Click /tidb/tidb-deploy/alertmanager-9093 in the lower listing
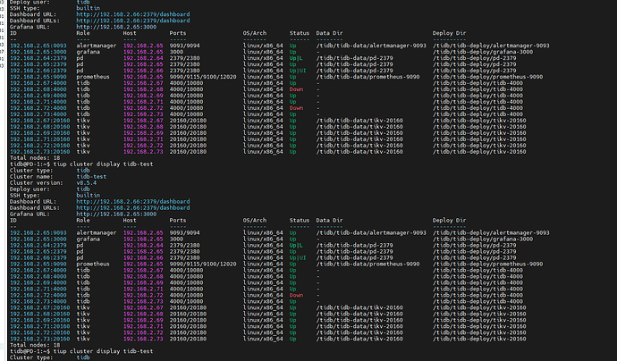617x361 pixels. coord(491,233)
